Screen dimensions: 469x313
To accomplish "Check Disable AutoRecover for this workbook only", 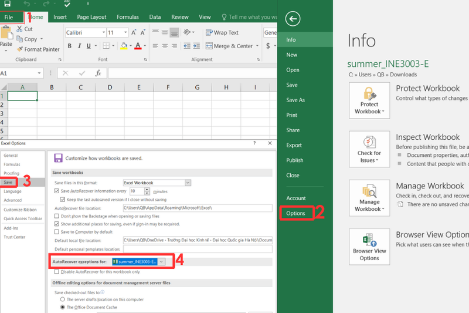I will [x=56, y=272].
